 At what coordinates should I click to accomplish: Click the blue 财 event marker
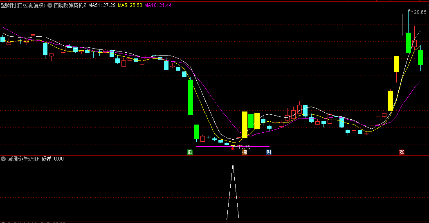tap(269, 152)
